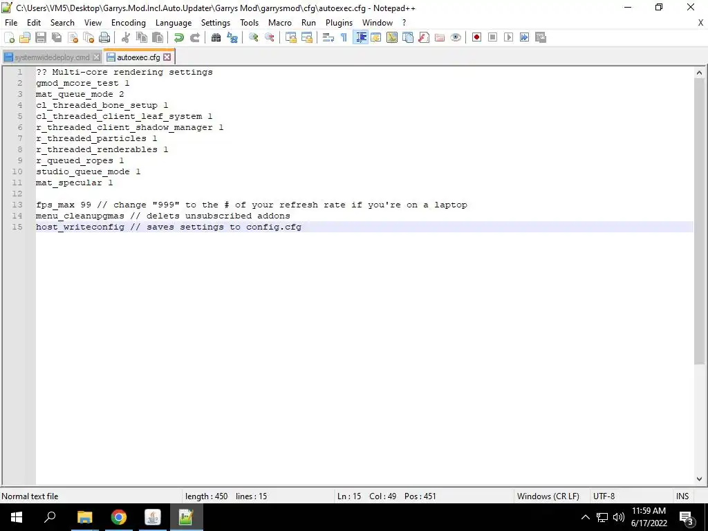Image resolution: width=708 pixels, height=531 pixels.
Task: Open the Tools menu
Action: tap(249, 23)
